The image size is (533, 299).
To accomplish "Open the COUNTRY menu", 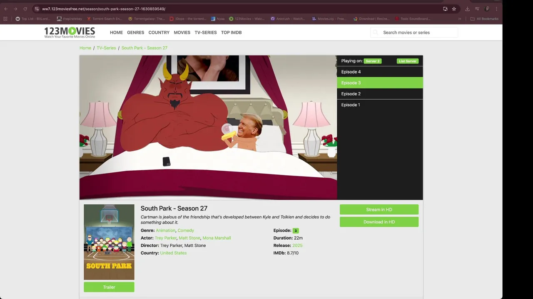I will coord(159,32).
